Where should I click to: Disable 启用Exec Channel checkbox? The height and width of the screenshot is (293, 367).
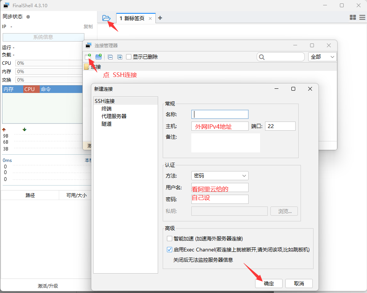pyautogui.click(x=170, y=250)
